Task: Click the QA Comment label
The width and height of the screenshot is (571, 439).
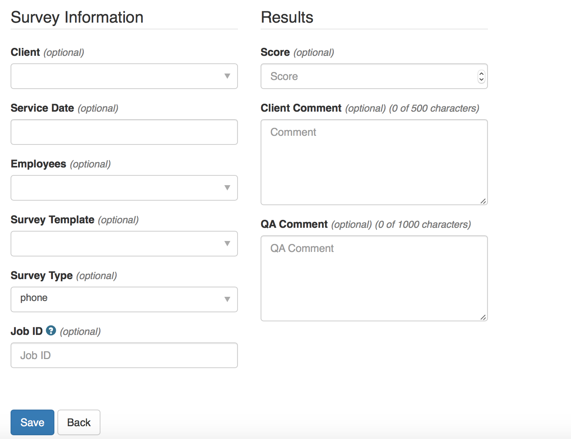Action: tap(294, 224)
